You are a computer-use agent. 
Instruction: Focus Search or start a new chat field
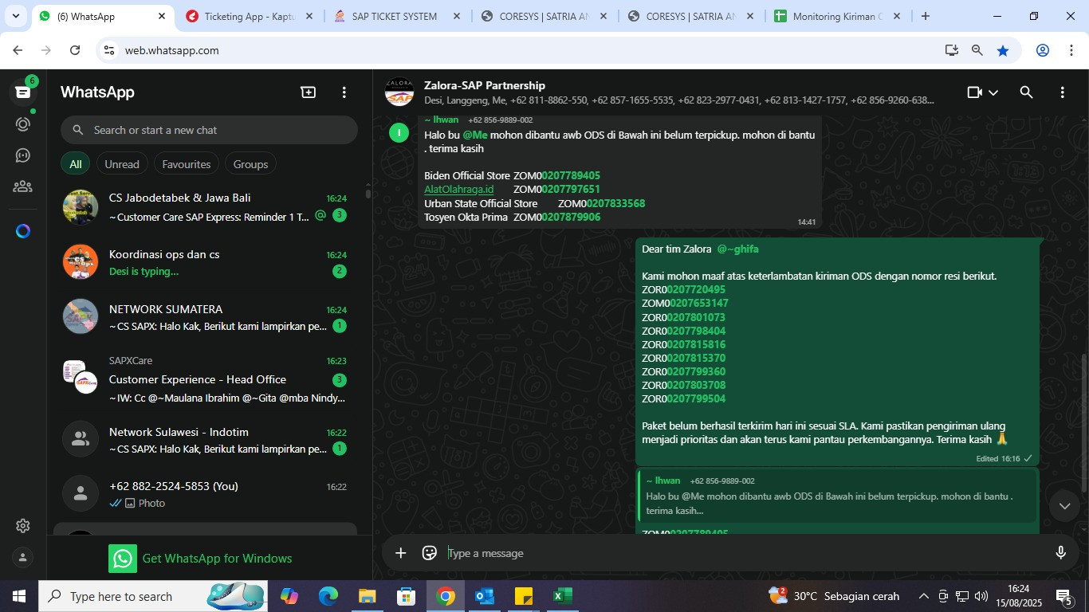pyautogui.click(x=209, y=130)
